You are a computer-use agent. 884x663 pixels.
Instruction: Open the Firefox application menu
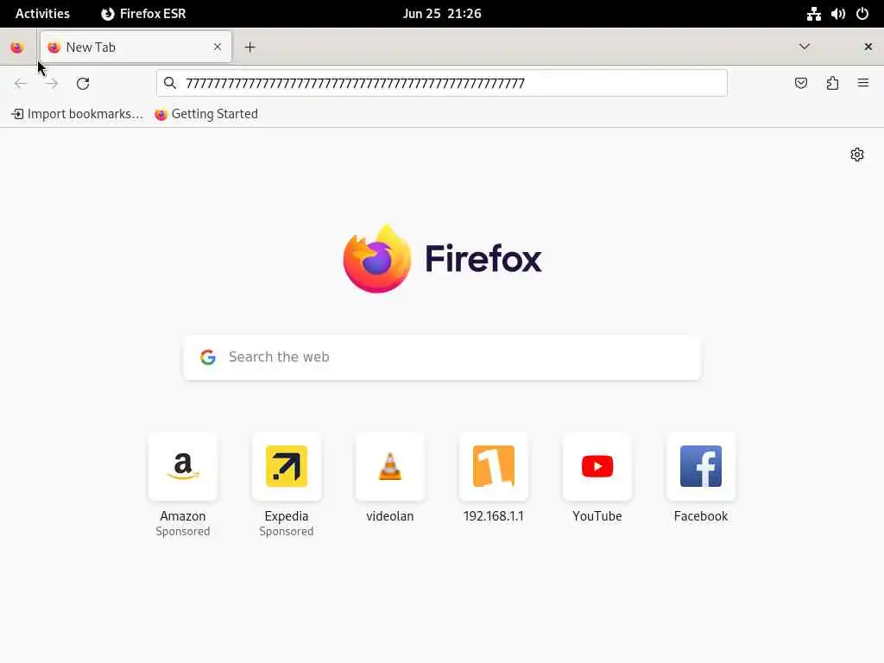[863, 84]
